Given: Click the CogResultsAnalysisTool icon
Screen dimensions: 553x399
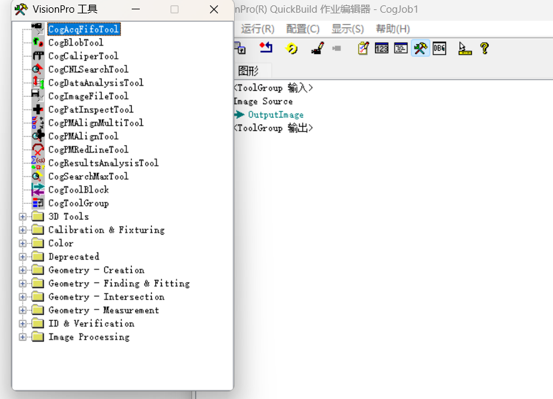Looking at the screenshot, I should [x=37, y=163].
